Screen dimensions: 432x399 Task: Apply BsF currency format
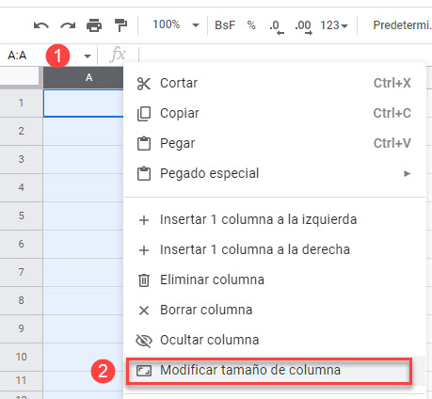coord(225,25)
